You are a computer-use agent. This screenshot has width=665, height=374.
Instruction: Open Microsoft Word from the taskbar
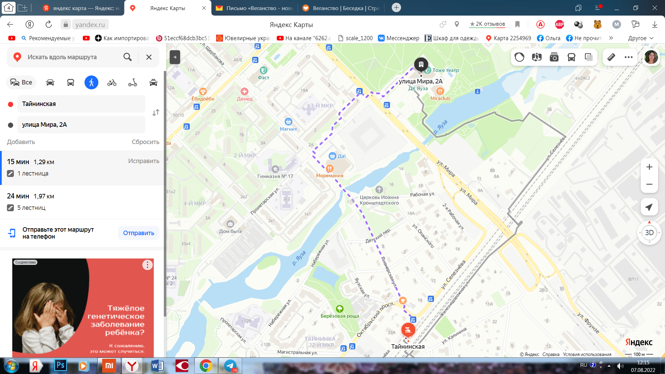(158, 365)
